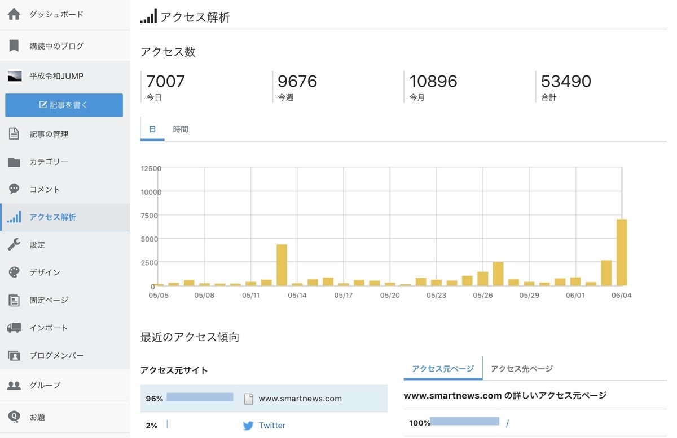This screenshot has width=677, height=438.
Task: Click the 96% bar for smartnews
Action: (200, 397)
